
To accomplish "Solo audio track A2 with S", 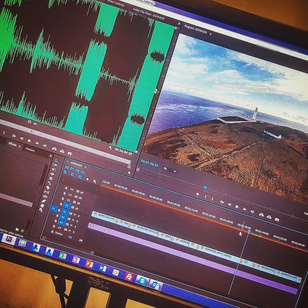I will tap(77, 221).
